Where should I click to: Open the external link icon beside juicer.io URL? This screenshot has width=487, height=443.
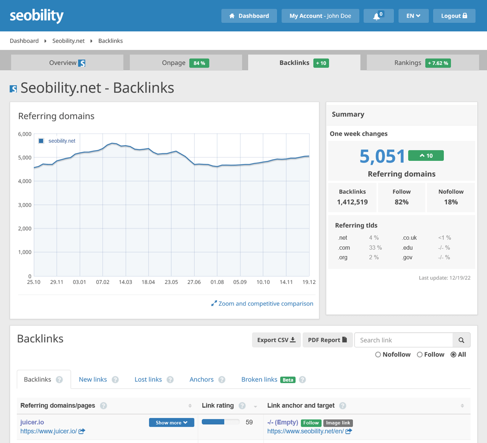point(81,431)
